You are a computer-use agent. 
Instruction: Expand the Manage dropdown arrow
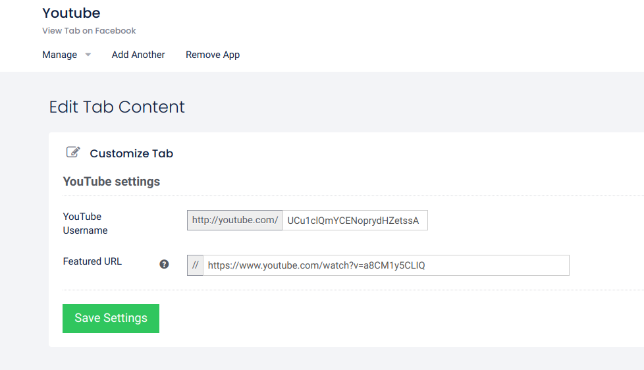pyautogui.click(x=88, y=55)
